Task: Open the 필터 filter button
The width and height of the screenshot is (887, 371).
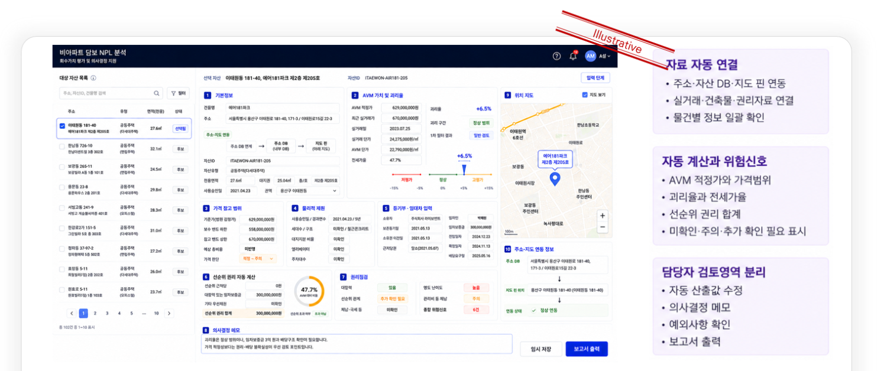Action: [179, 93]
